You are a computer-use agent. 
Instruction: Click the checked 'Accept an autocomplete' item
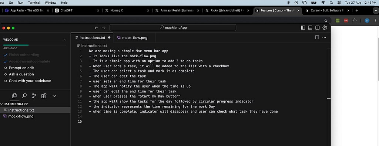(x=27, y=61)
